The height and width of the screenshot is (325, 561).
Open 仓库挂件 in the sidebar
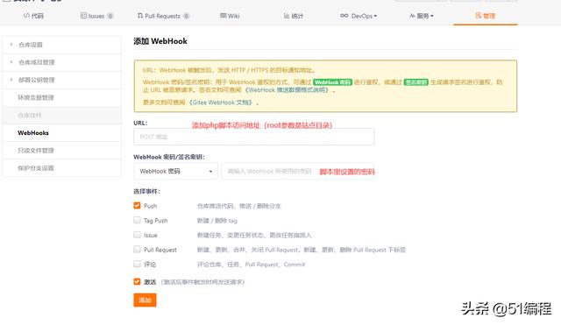coord(61,115)
